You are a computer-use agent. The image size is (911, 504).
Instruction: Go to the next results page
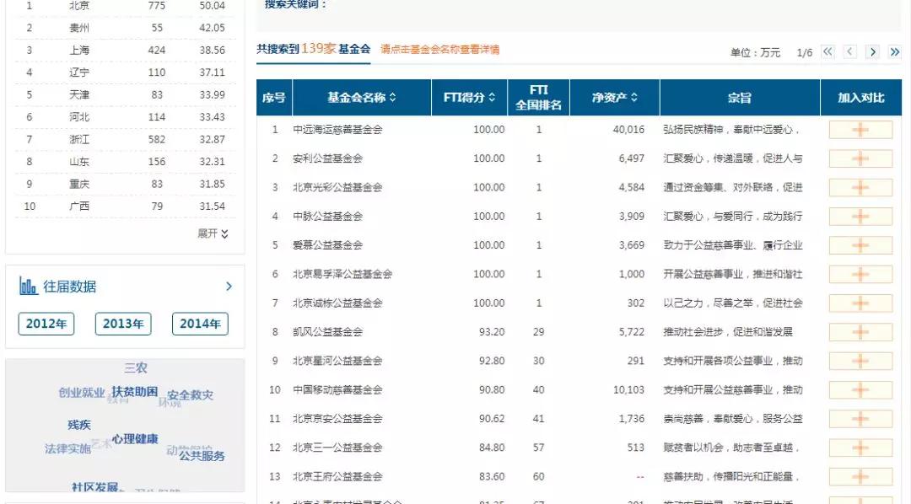pos(872,52)
